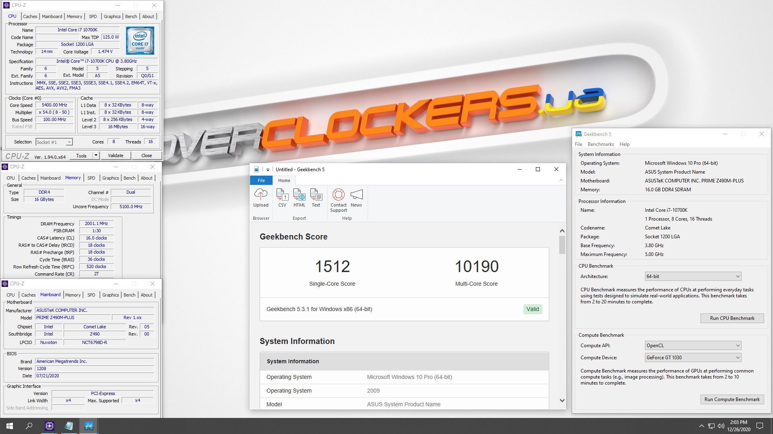The height and width of the screenshot is (434, 773).
Task: Click the CPU-Z taskbar icon
Action: [49, 426]
